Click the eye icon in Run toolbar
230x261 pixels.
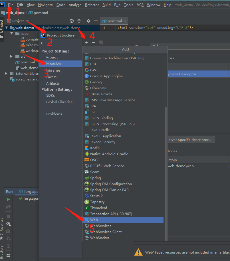8,224
